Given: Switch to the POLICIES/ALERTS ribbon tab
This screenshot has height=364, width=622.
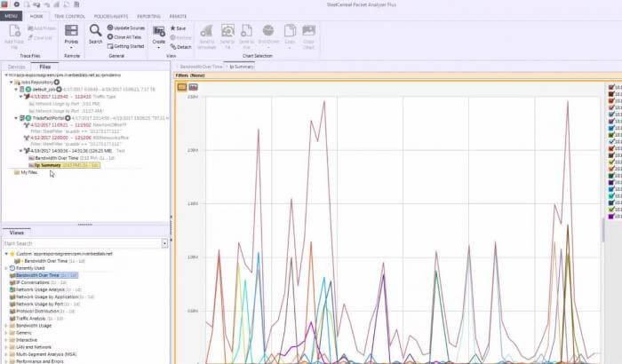Looking at the screenshot, I should pyautogui.click(x=111, y=16).
